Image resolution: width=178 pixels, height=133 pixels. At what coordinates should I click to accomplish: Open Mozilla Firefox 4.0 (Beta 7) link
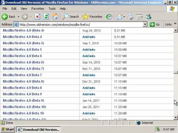coord(23,69)
